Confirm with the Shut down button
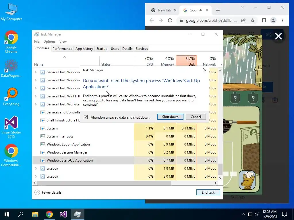 [x=170, y=117]
